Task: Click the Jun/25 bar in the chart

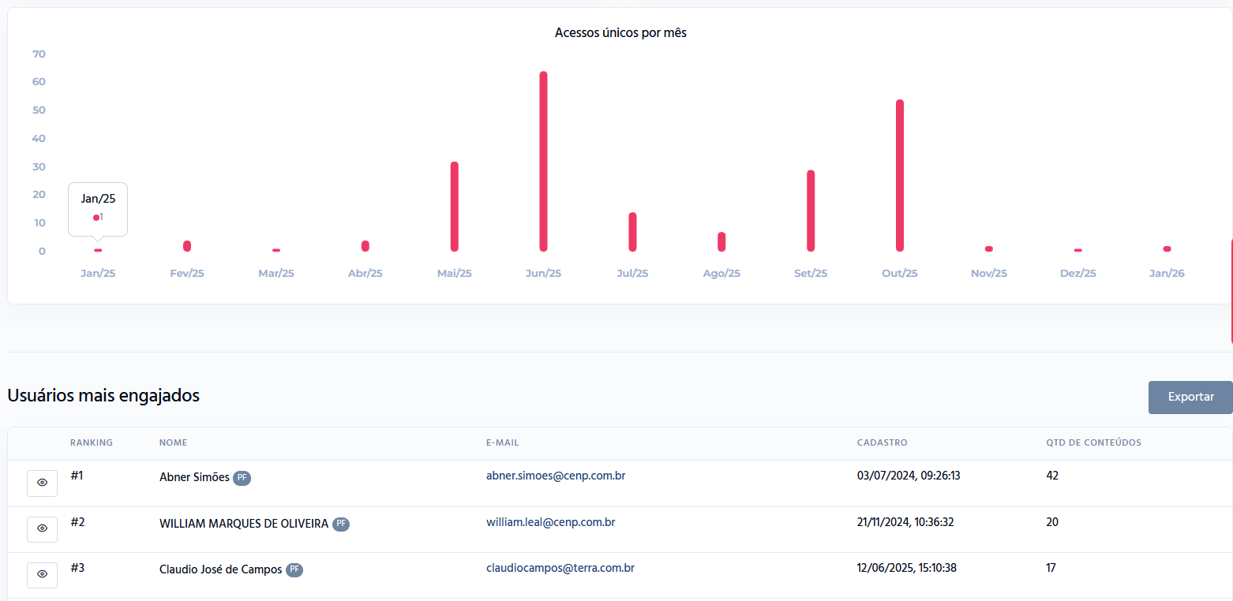Action: pyautogui.click(x=543, y=162)
